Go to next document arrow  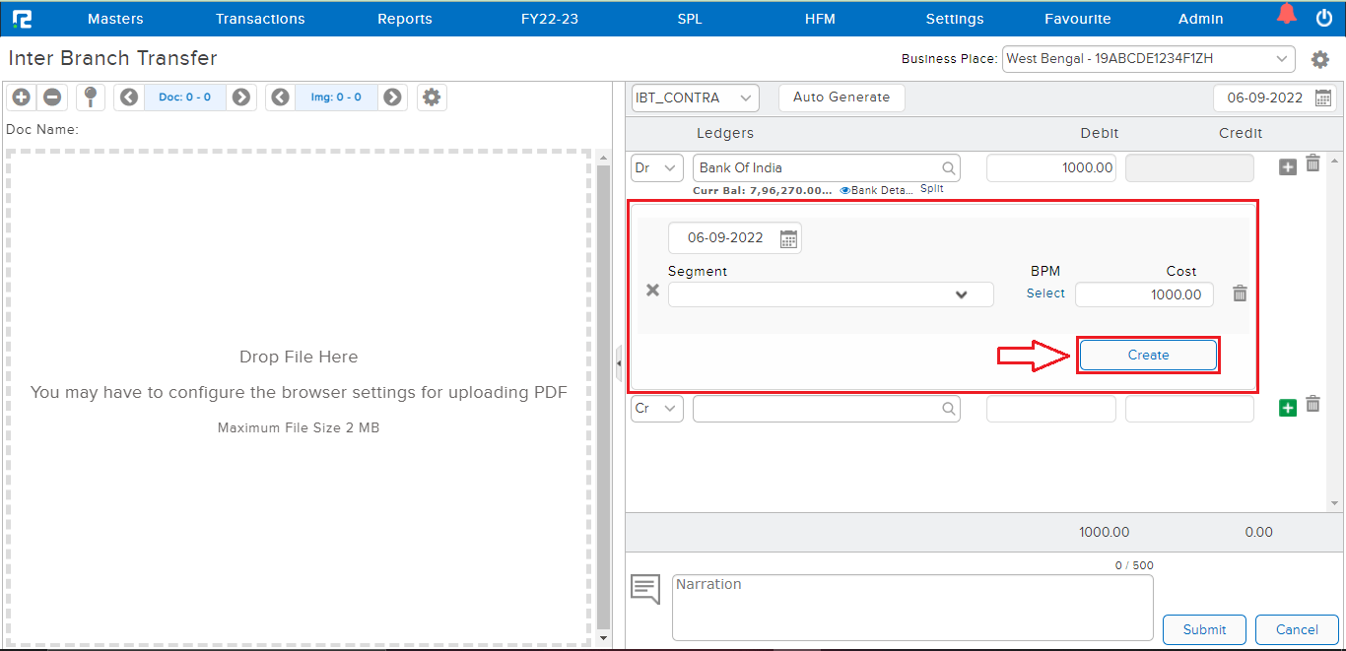coord(240,97)
